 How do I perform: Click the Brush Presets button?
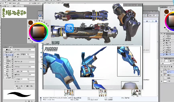click(x=8, y=49)
